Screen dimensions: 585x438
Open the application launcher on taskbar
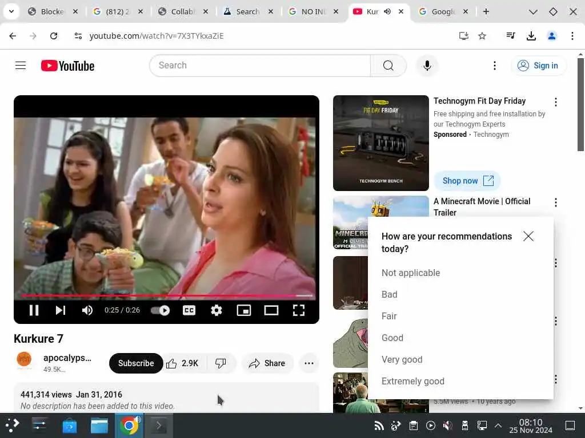tap(12, 425)
